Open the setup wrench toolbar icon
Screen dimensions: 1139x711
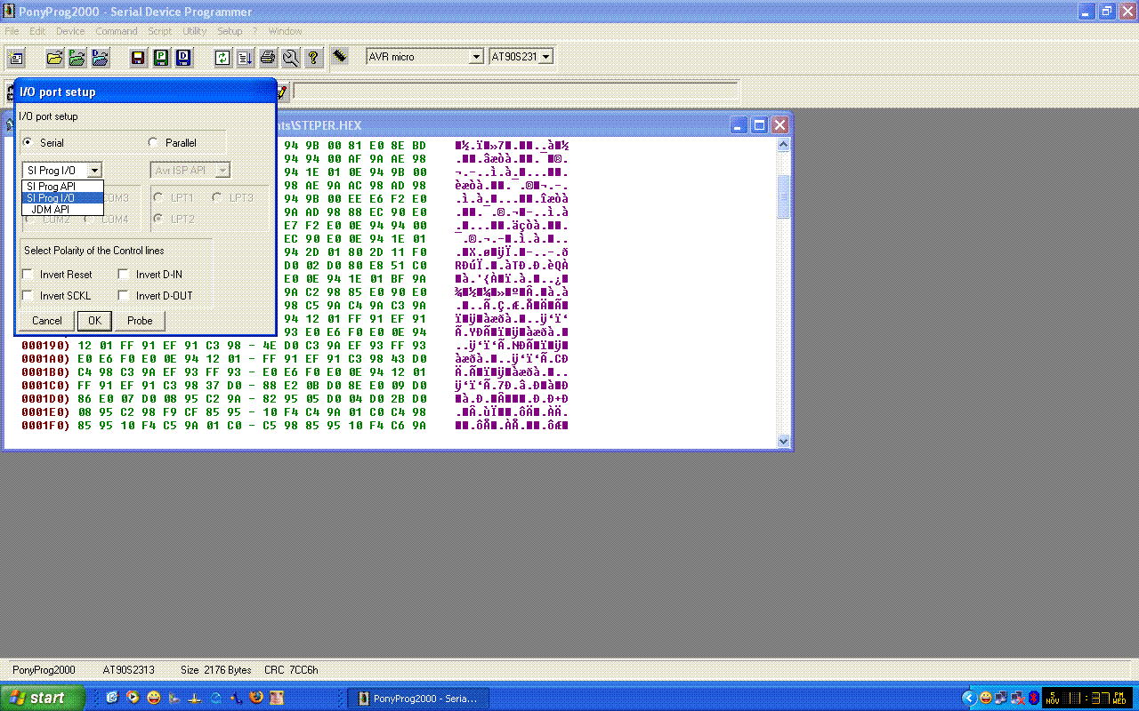tap(290, 58)
